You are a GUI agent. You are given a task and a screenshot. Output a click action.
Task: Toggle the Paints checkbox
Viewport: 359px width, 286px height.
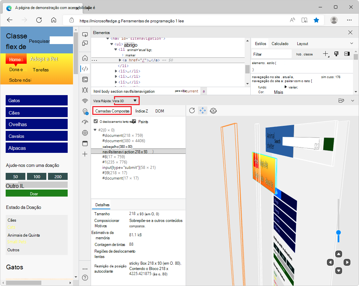point(134,121)
